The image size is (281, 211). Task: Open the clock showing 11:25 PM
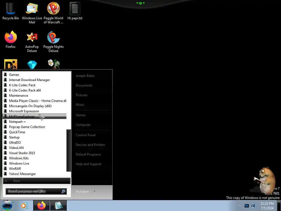point(267,206)
